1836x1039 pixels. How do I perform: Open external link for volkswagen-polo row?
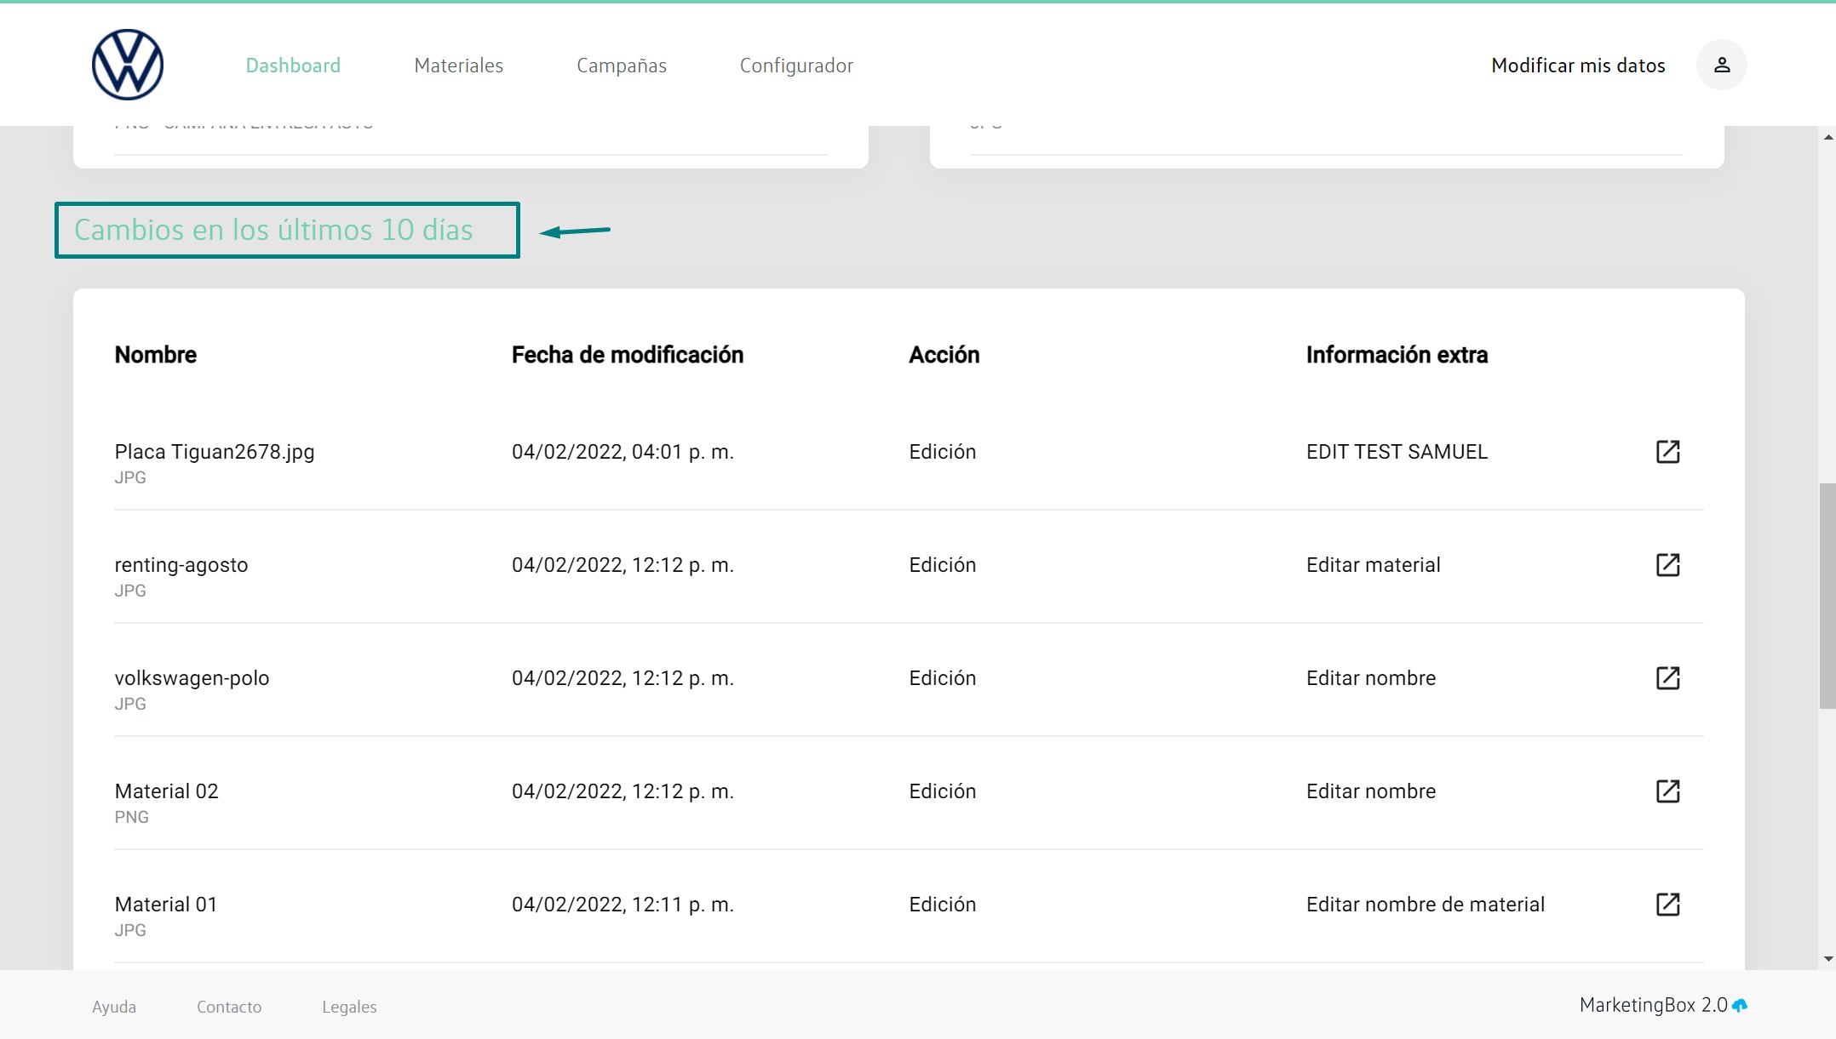coord(1667,678)
